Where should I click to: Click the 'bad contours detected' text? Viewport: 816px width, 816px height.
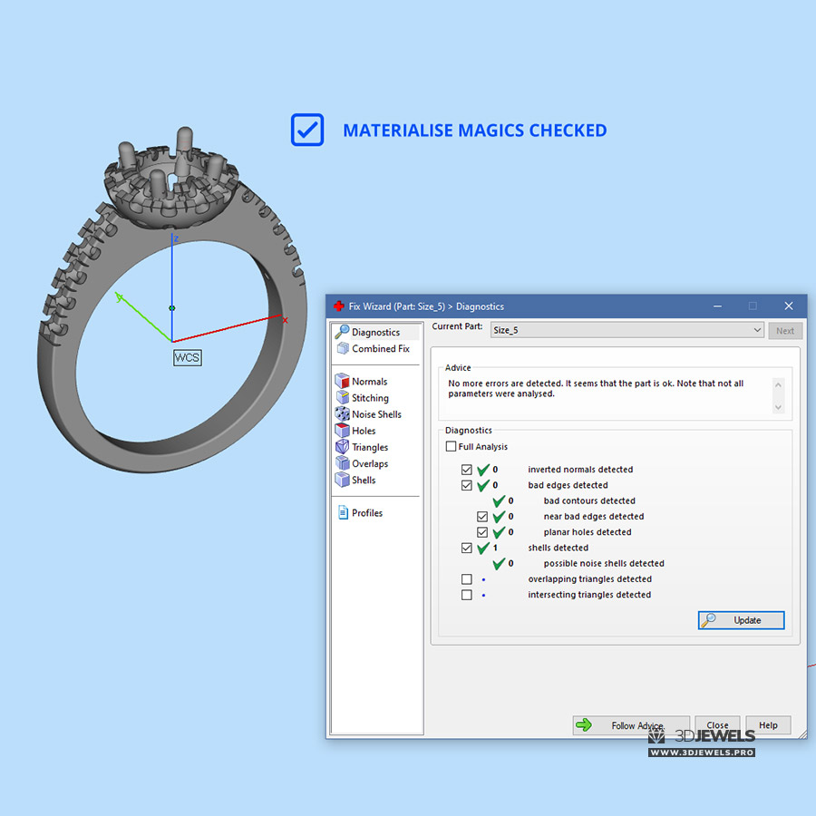589,500
